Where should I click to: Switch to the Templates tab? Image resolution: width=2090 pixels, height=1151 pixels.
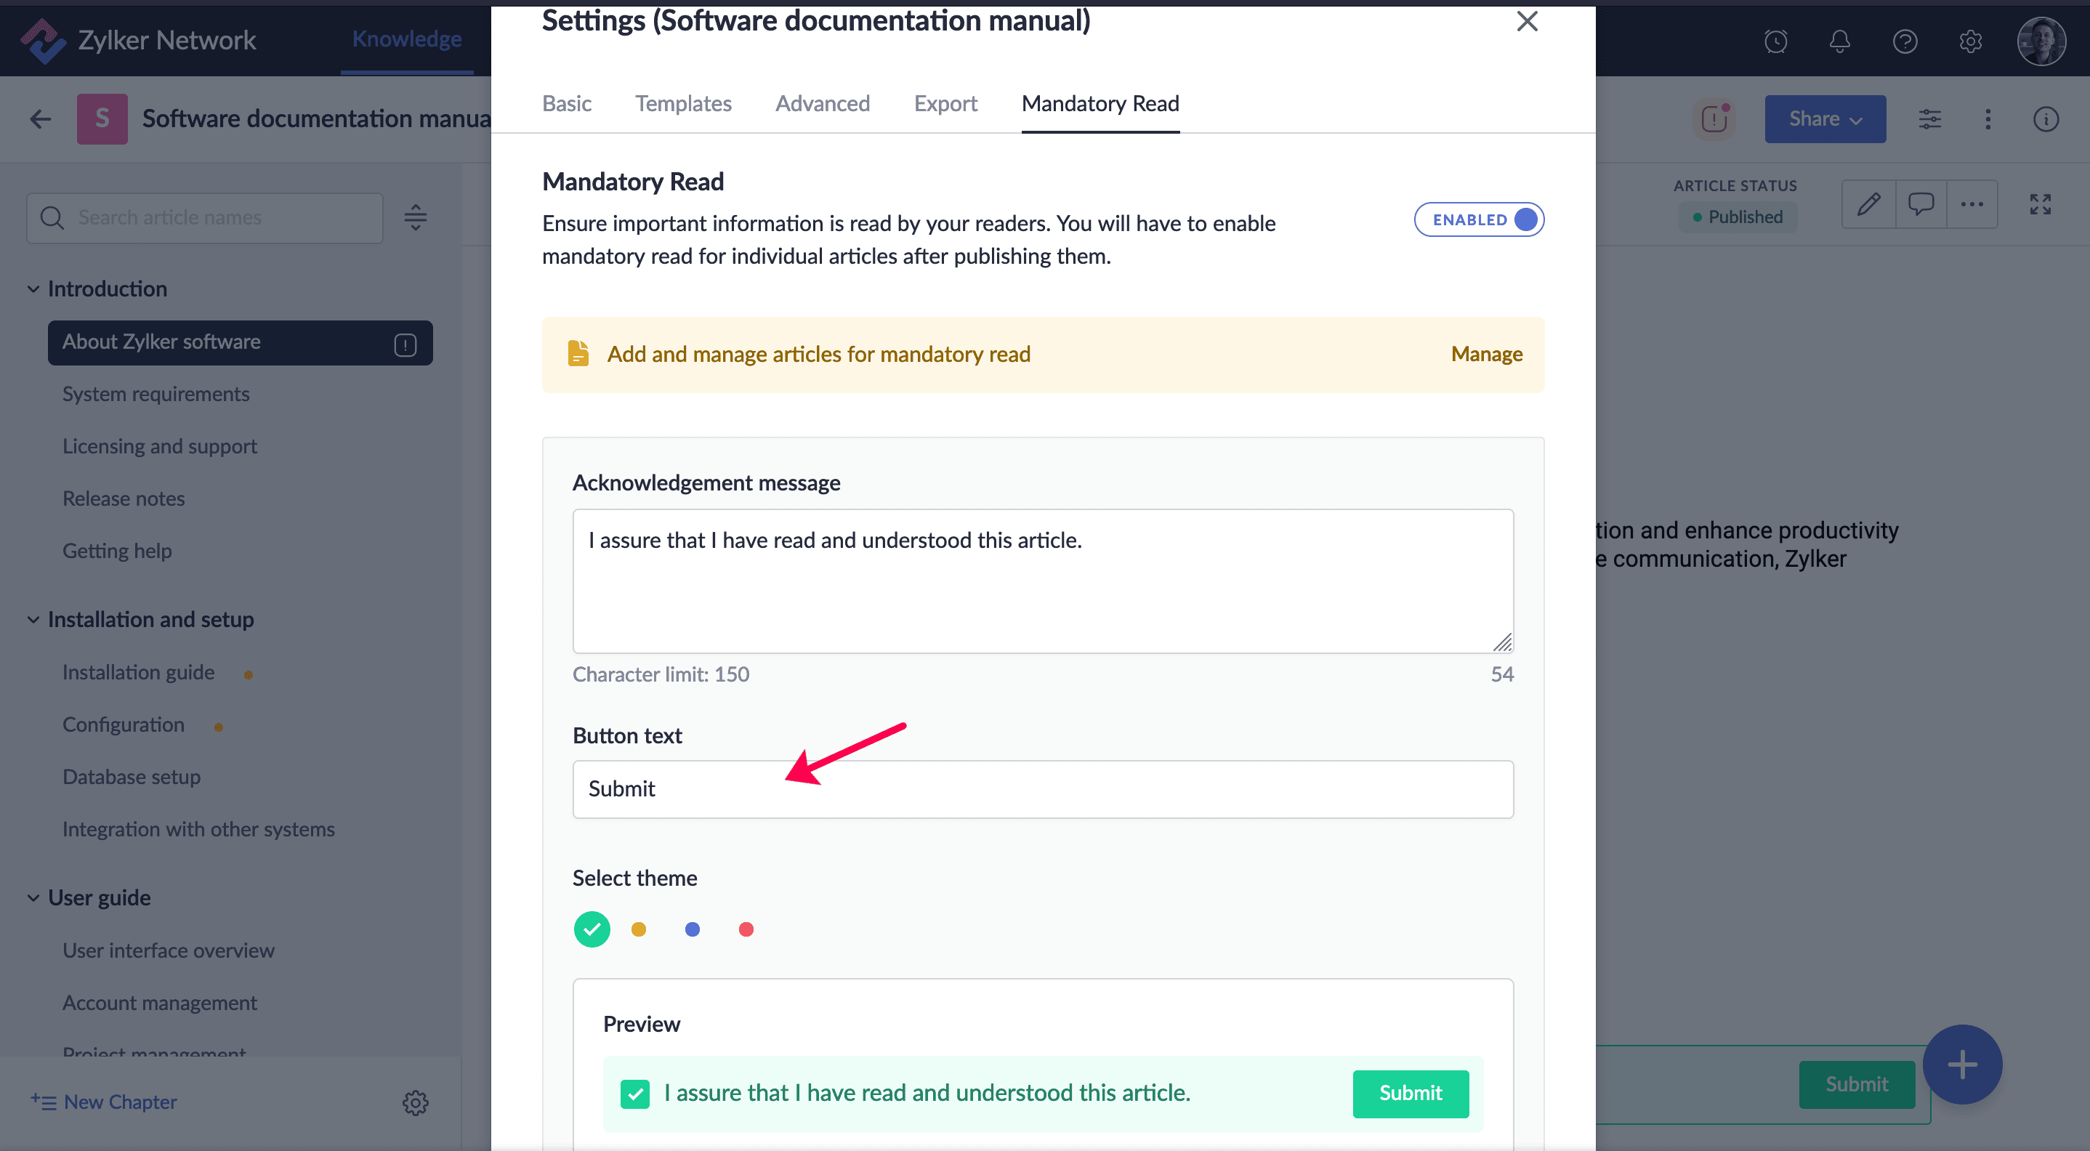pyautogui.click(x=682, y=104)
